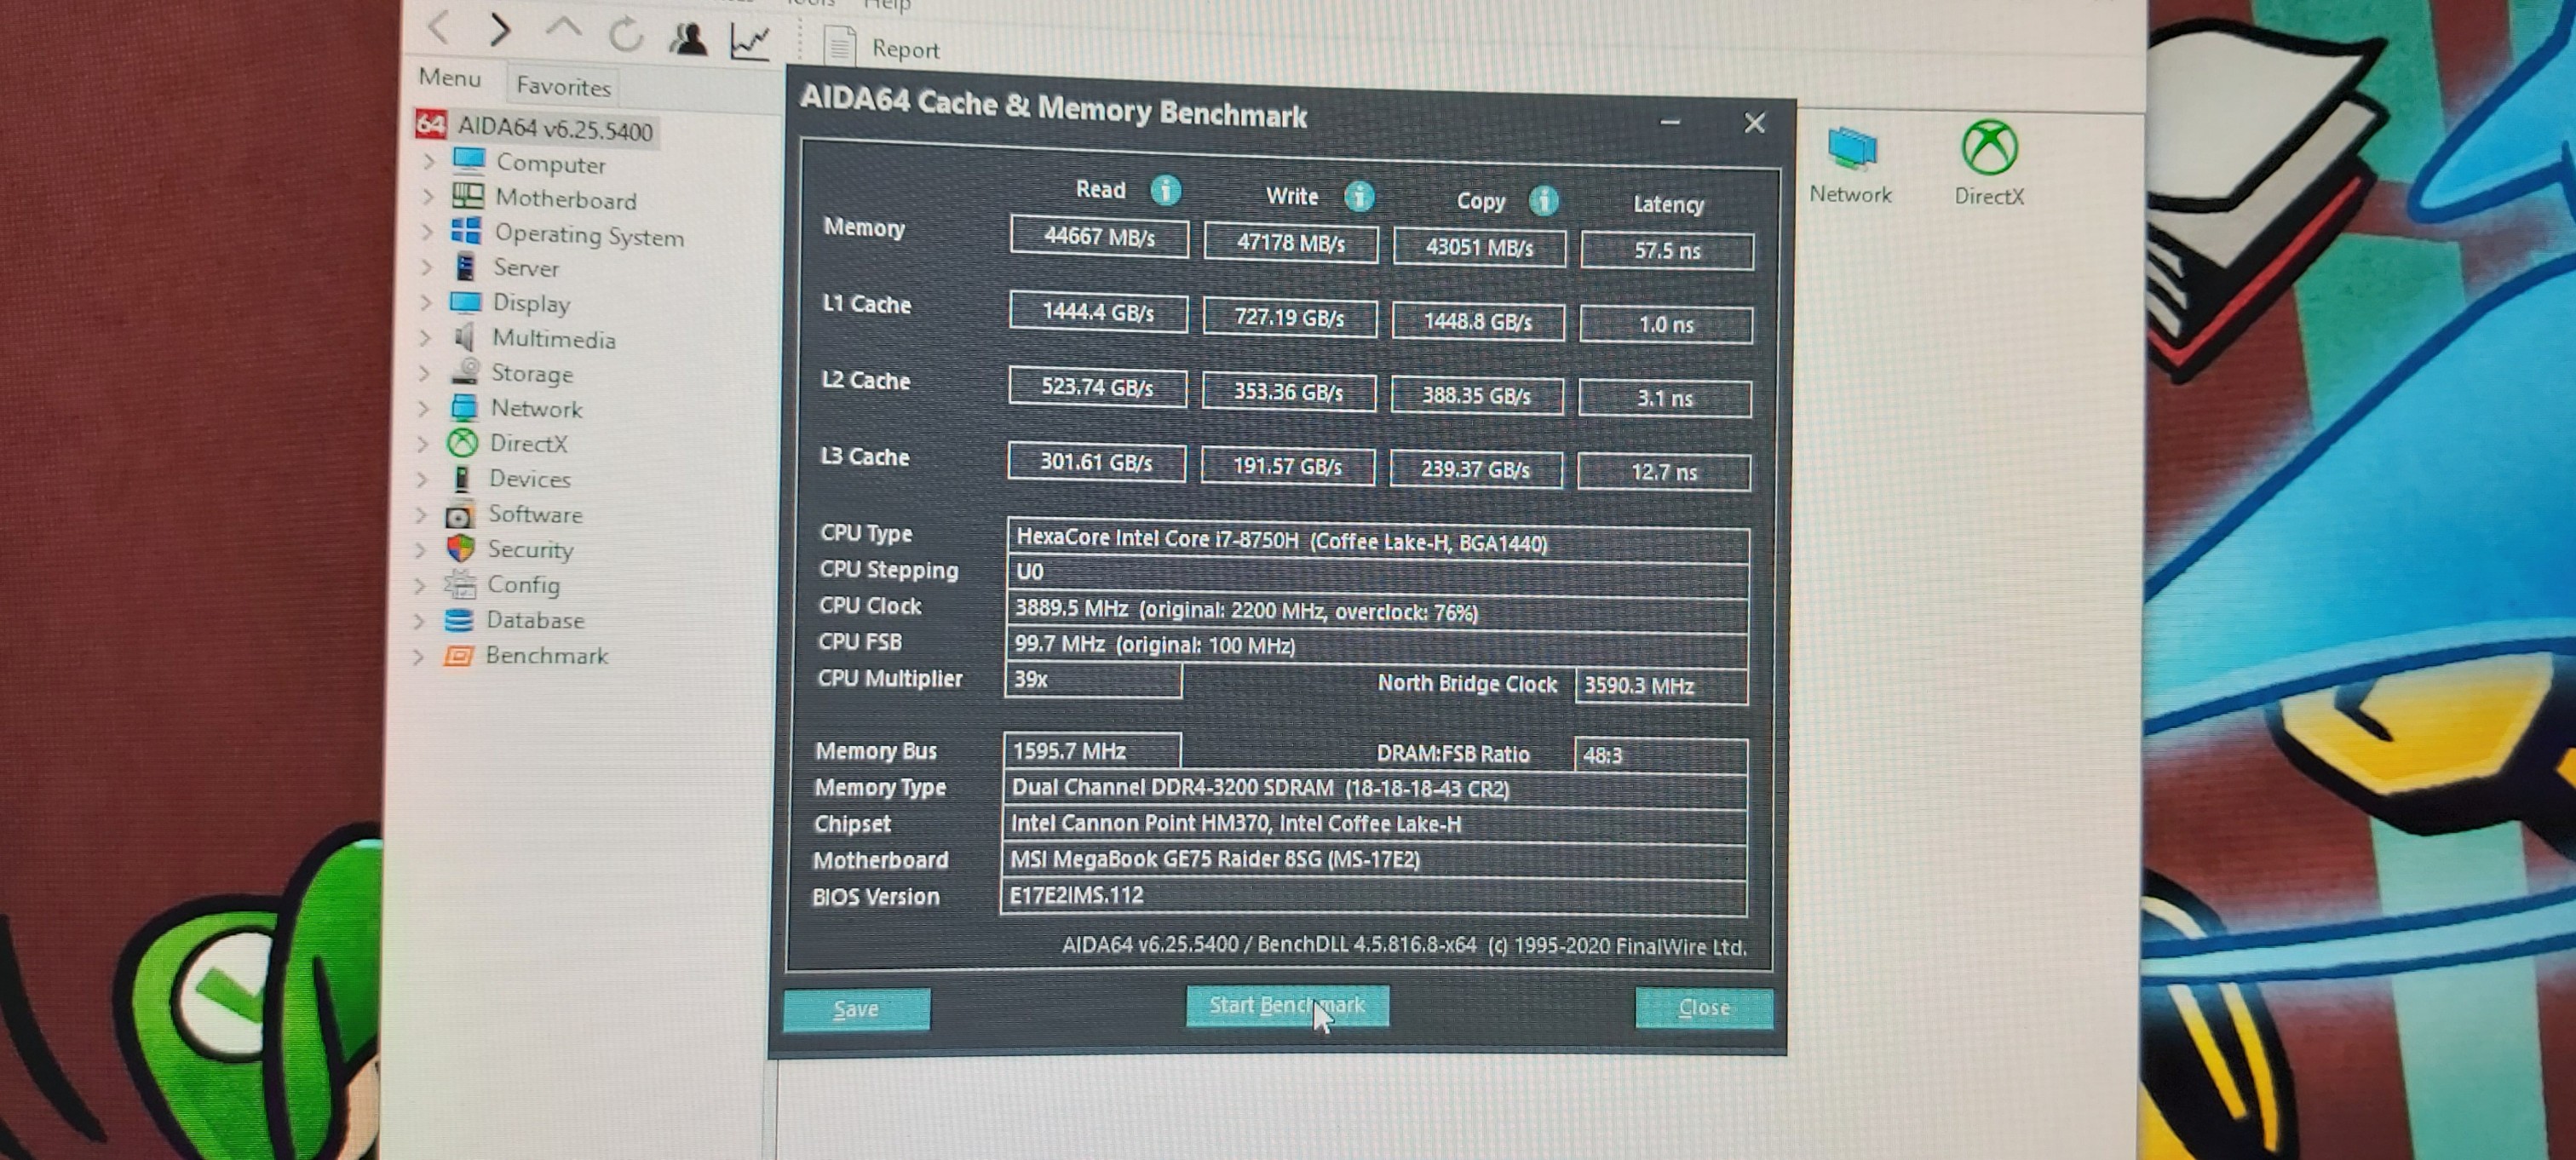Click the user profile toolbar icon
The height and width of the screenshot is (1160, 2576).
pos(688,39)
